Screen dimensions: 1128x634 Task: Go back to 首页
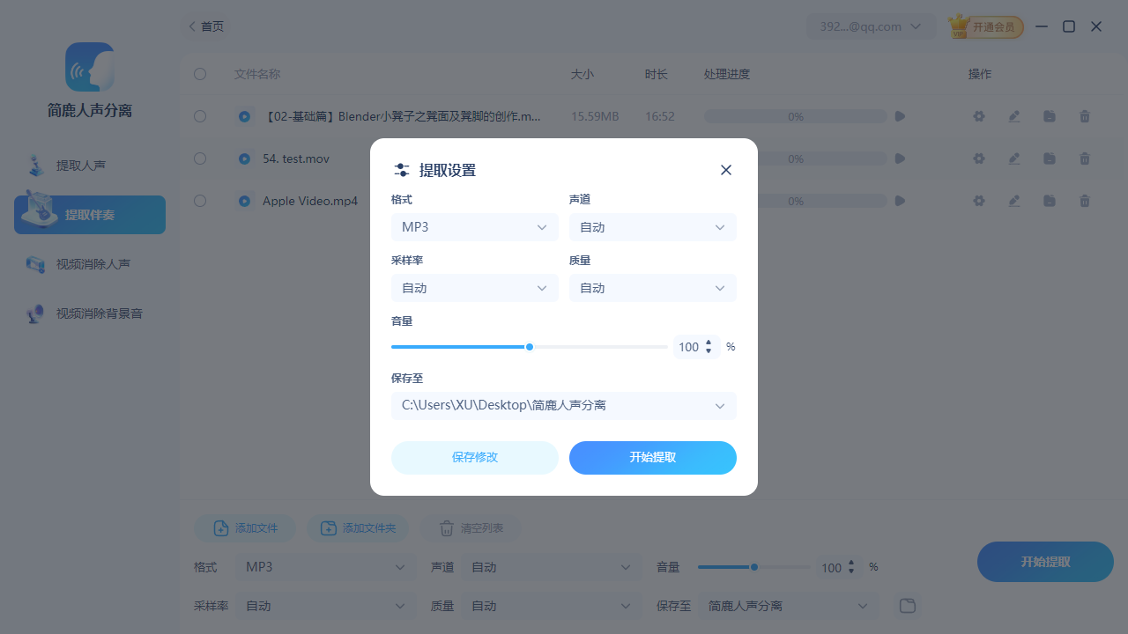(x=205, y=26)
